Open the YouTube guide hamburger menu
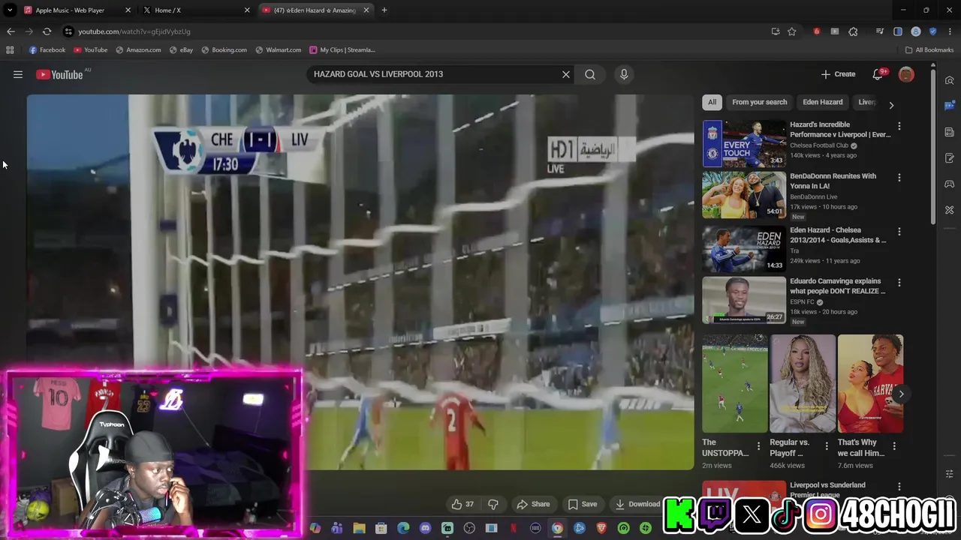961x540 pixels. tap(18, 74)
